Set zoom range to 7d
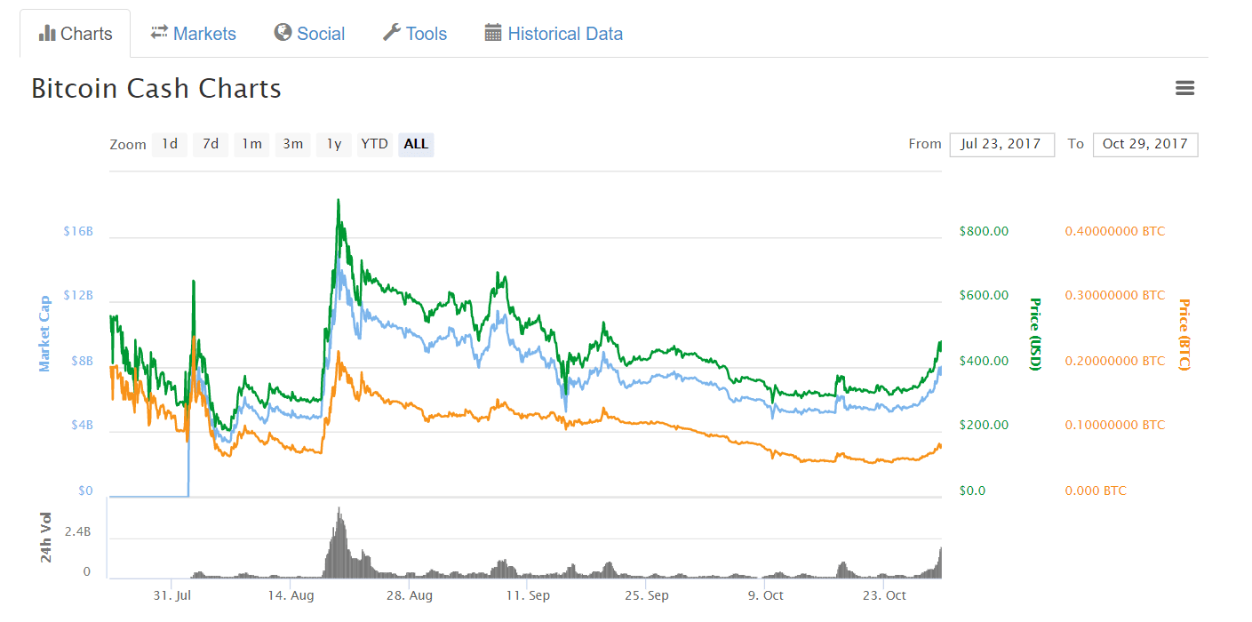Viewport: 1252px width, 622px height. point(211,144)
